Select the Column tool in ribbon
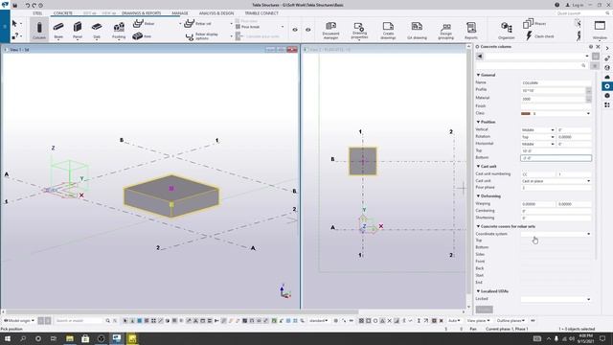613x345 pixels. 39,30
